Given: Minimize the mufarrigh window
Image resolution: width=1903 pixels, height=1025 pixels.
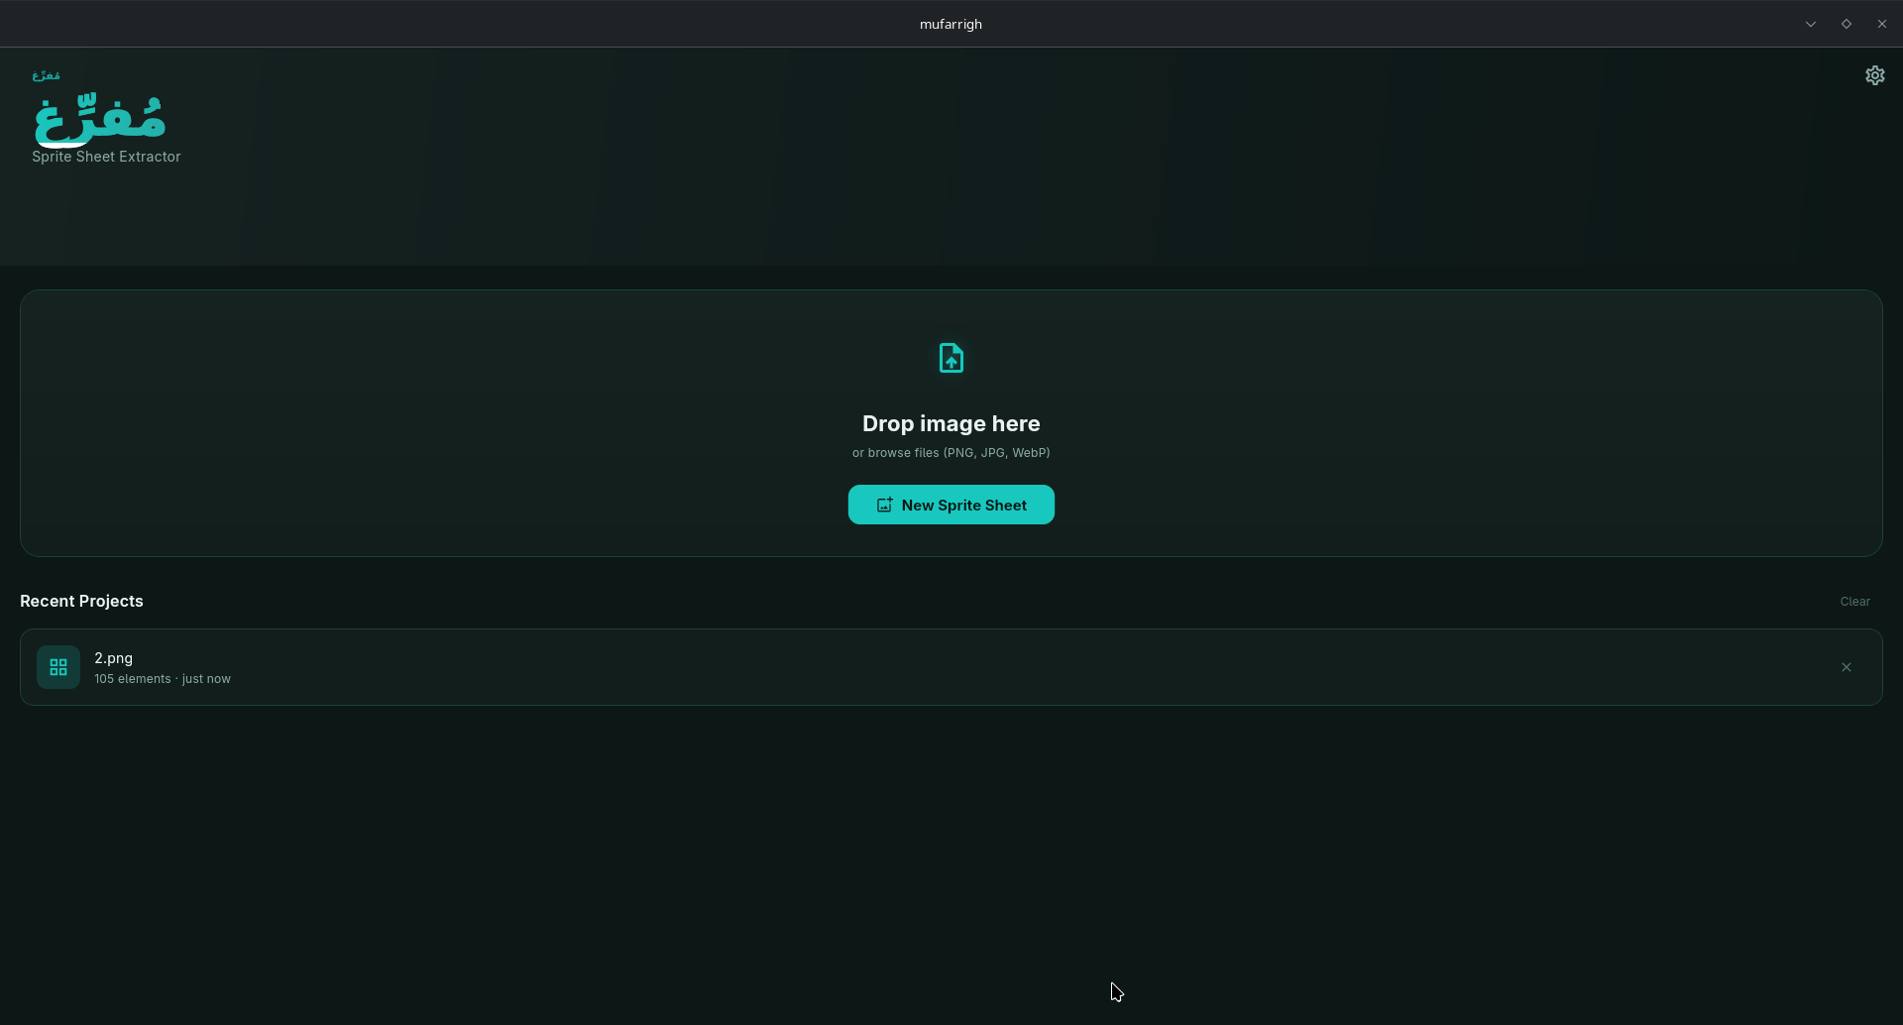Looking at the screenshot, I should (1810, 24).
